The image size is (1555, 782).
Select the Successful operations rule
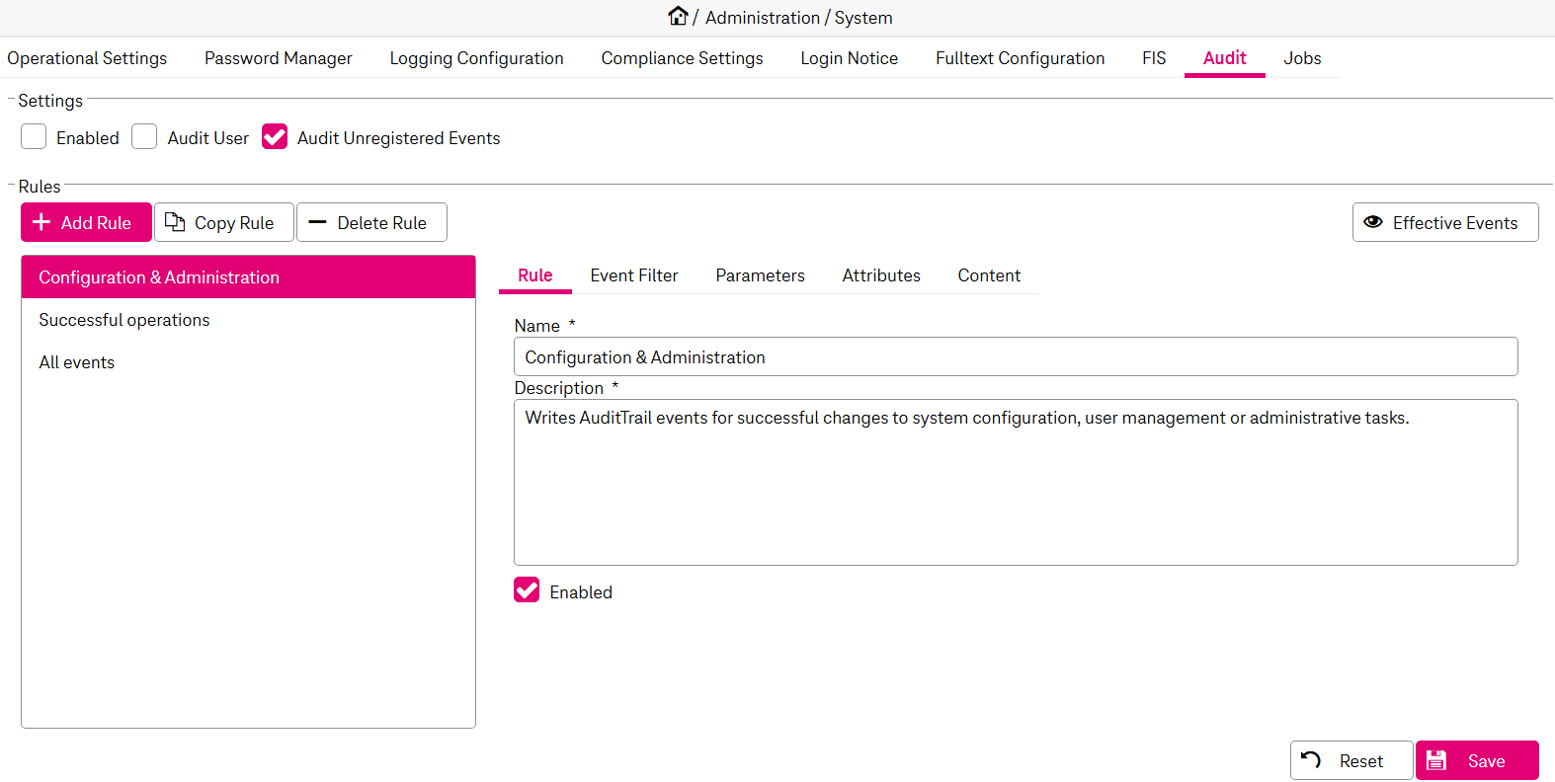tap(124, 320)
